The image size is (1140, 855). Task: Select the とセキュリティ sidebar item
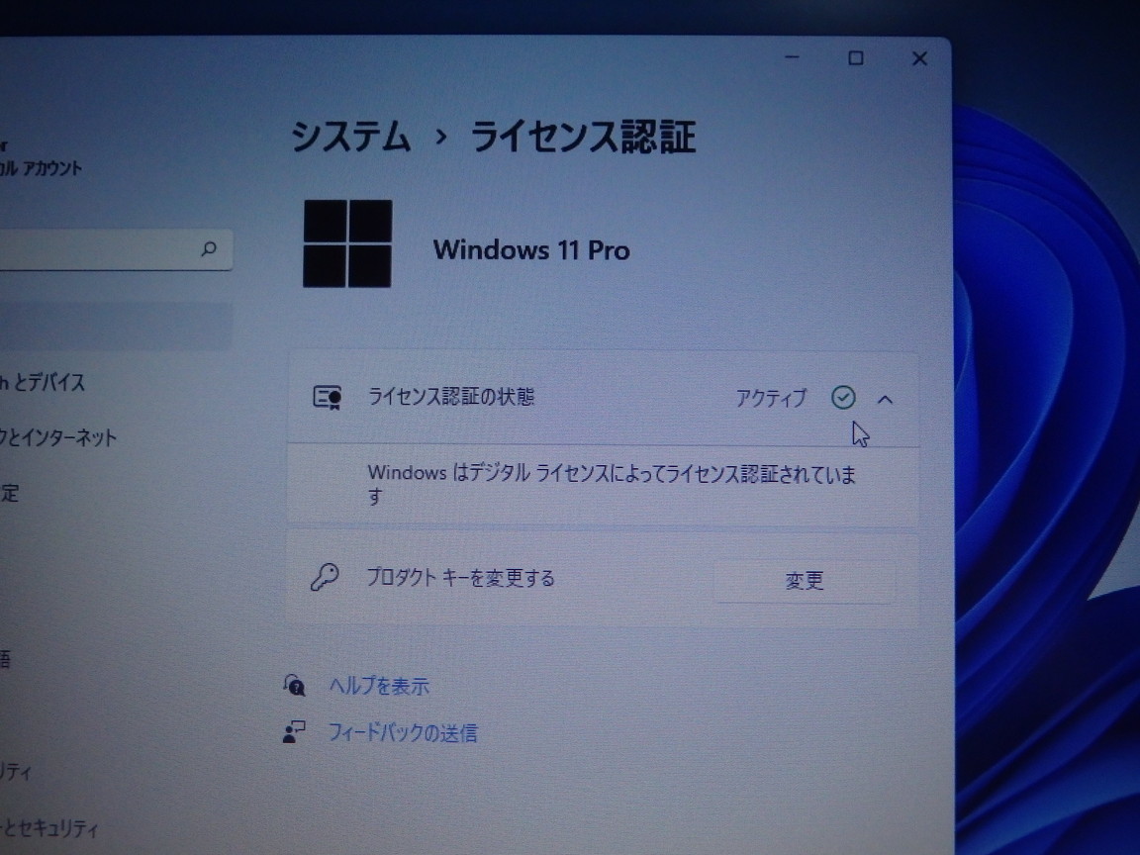(49, 827)
